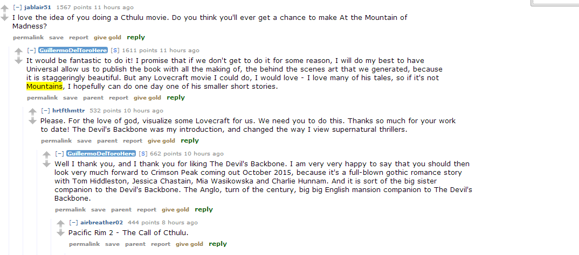
Task: Upvote GuillermoDelToroHere's 1611-point reply
Action: [x=18, y=52]
